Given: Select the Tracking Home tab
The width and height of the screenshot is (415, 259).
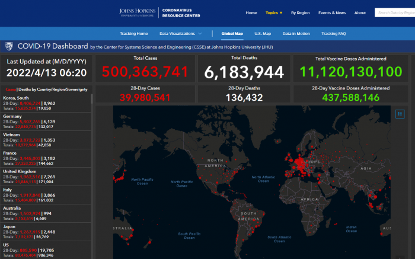Looking at the screenshot, I should (x=134, y=34).
